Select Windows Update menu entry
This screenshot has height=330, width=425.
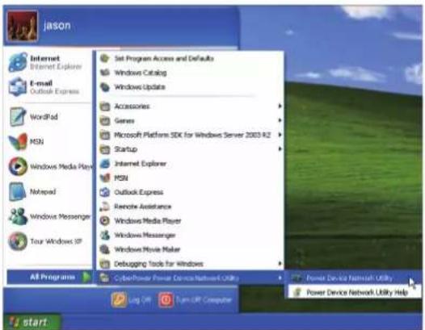pos(190,87)
